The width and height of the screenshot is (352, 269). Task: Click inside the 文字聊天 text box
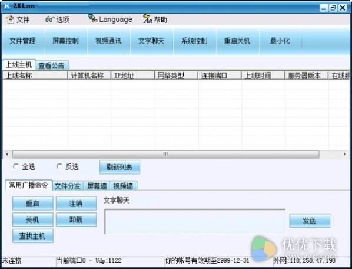click(x=195, y=222)
